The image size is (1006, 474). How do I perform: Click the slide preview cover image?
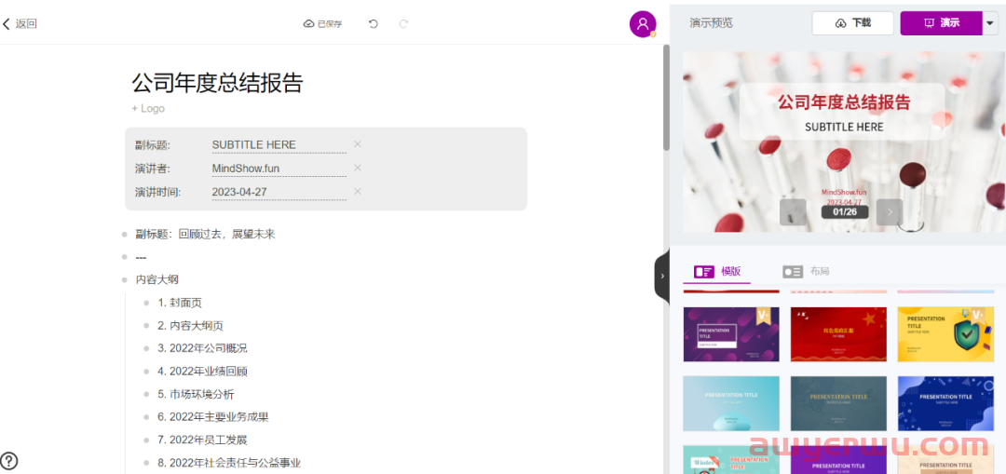click(x=844, y=142)
